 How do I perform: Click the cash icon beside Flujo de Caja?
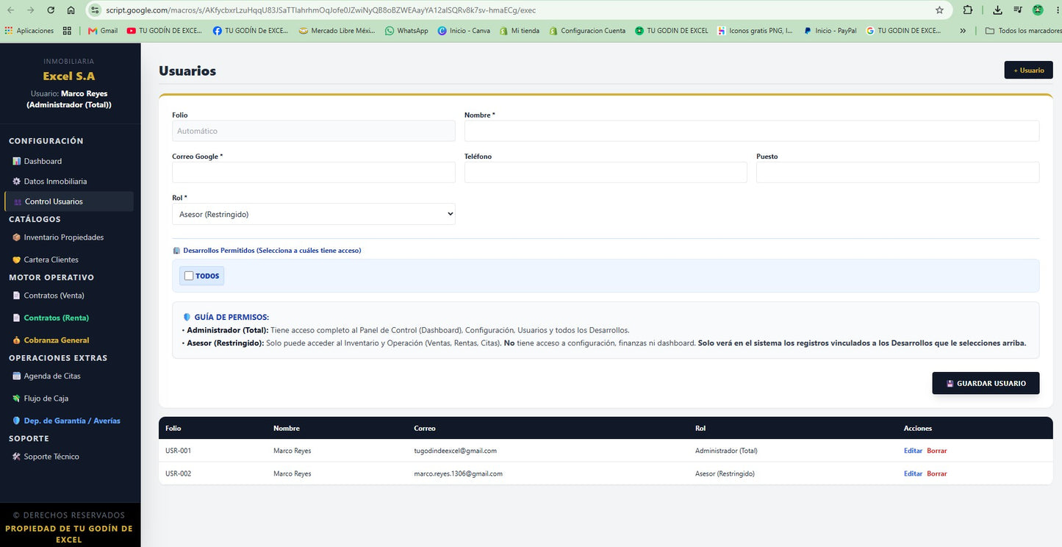pyautogui.click(x=17, y=398)
